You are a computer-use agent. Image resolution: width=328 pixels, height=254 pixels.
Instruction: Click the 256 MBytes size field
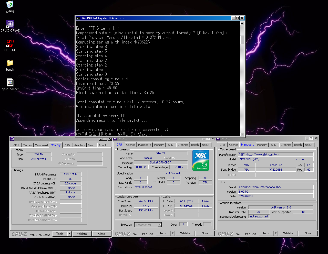39,159
